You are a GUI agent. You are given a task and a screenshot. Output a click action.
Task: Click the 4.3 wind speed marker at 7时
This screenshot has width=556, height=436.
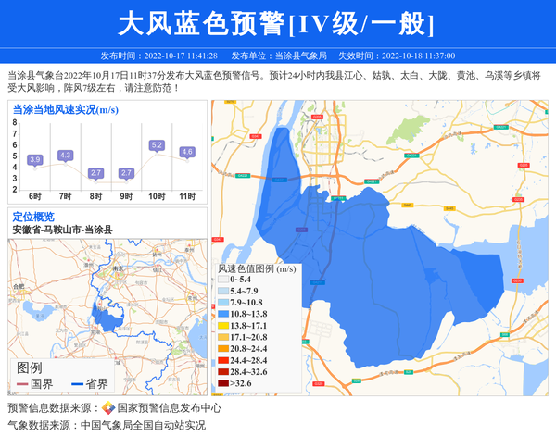point(65,156)
